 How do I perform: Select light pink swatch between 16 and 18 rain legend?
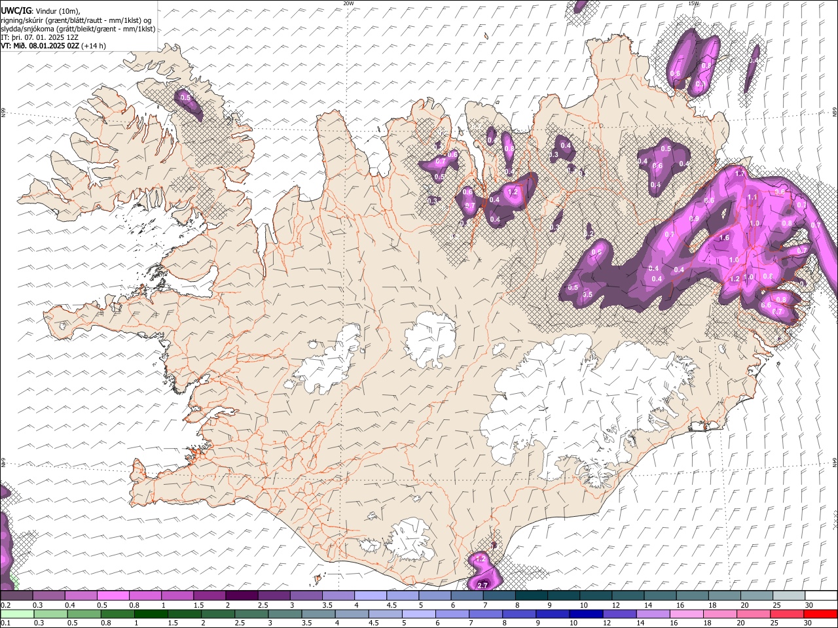point(686,614)
